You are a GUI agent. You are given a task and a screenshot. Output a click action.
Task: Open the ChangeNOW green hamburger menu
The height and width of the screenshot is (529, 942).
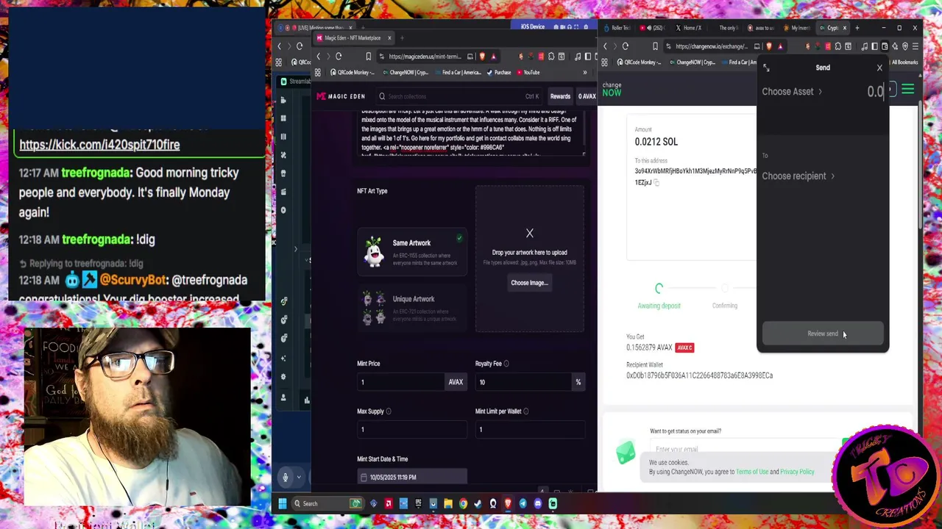click(907, 90)
